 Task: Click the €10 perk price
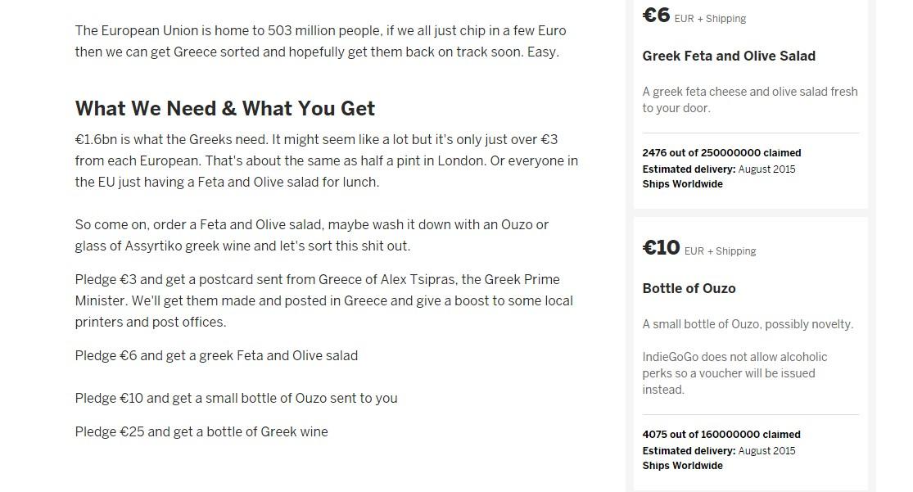pyautogui.click(x=662, y=247)
